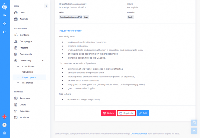The image size is (200, 138).
Task: Collapse the sidebar with left chevron
Action: point(46,6)
